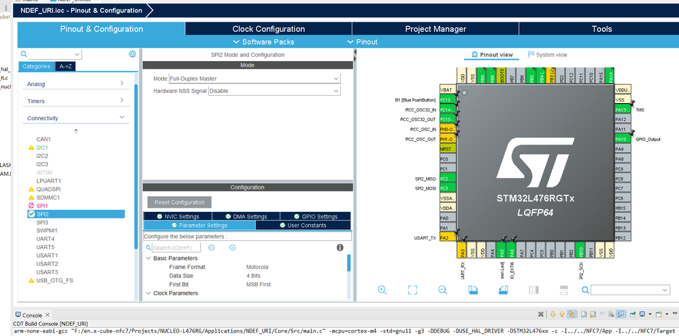Switch to the A->Z list tab
Viewport: 679px width, 336px height.
(65, 67)
